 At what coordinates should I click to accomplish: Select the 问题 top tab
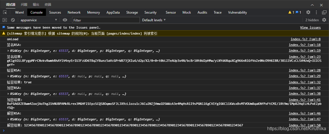pos(24,5)
